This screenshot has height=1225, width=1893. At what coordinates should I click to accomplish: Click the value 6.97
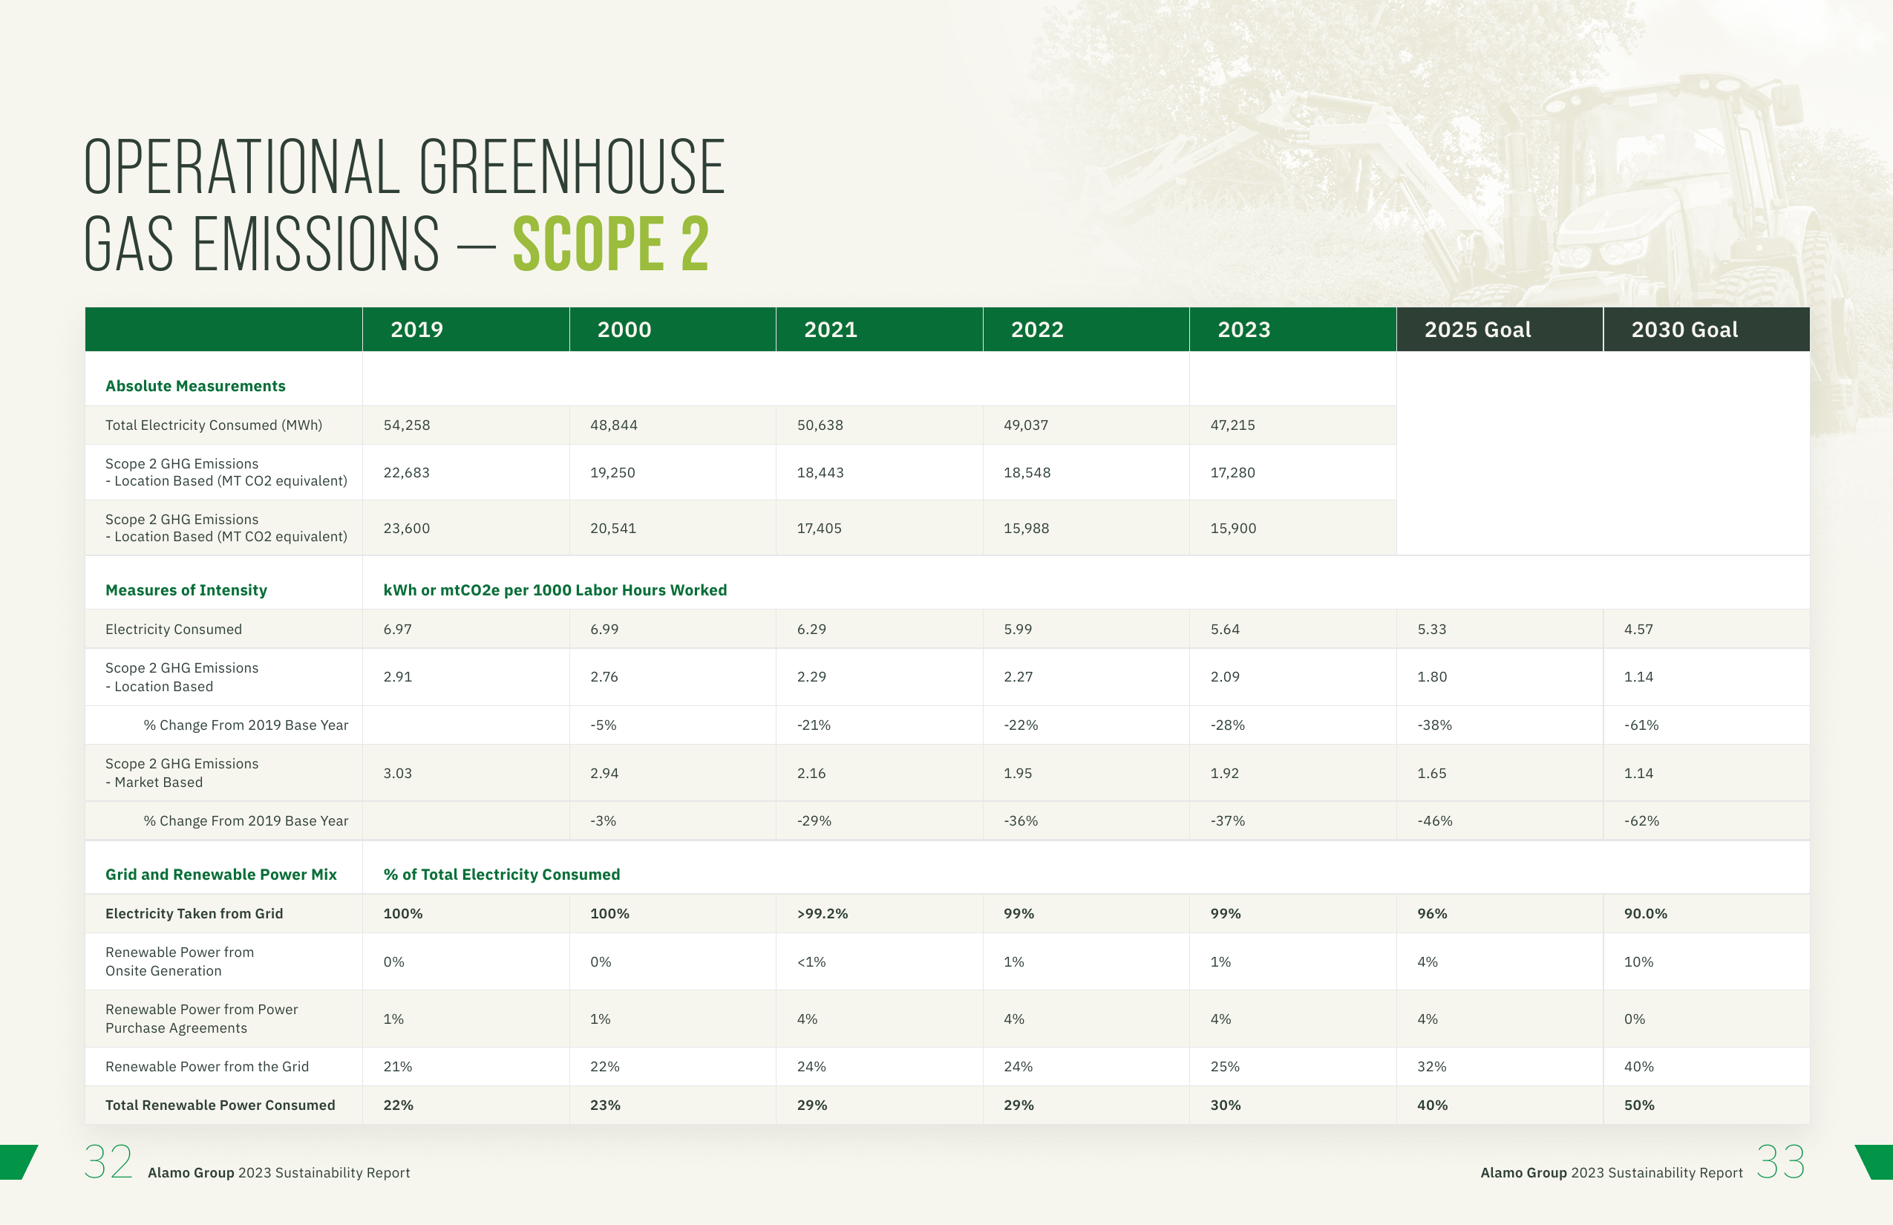point(398,630)
